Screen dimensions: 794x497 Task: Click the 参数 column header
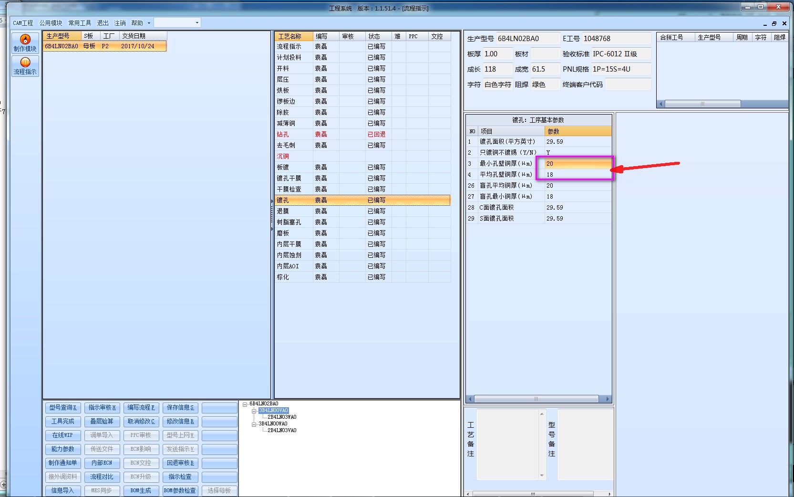pyautogui.click(x=578, y=131)
